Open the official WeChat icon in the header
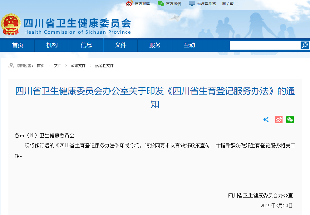This screenshot has width=310, height=215. pyautogui.click(x=161, y=3)
